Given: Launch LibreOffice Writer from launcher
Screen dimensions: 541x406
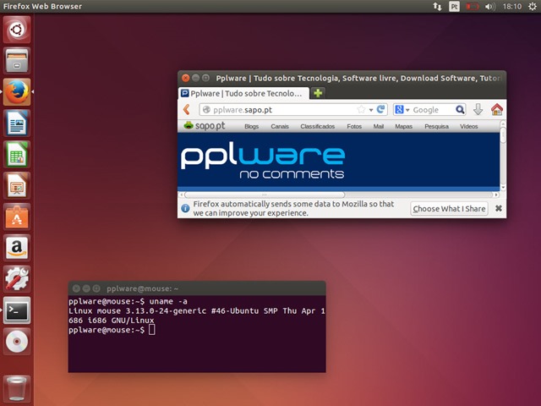Looking at the screenshot, I should pos(17,123).
